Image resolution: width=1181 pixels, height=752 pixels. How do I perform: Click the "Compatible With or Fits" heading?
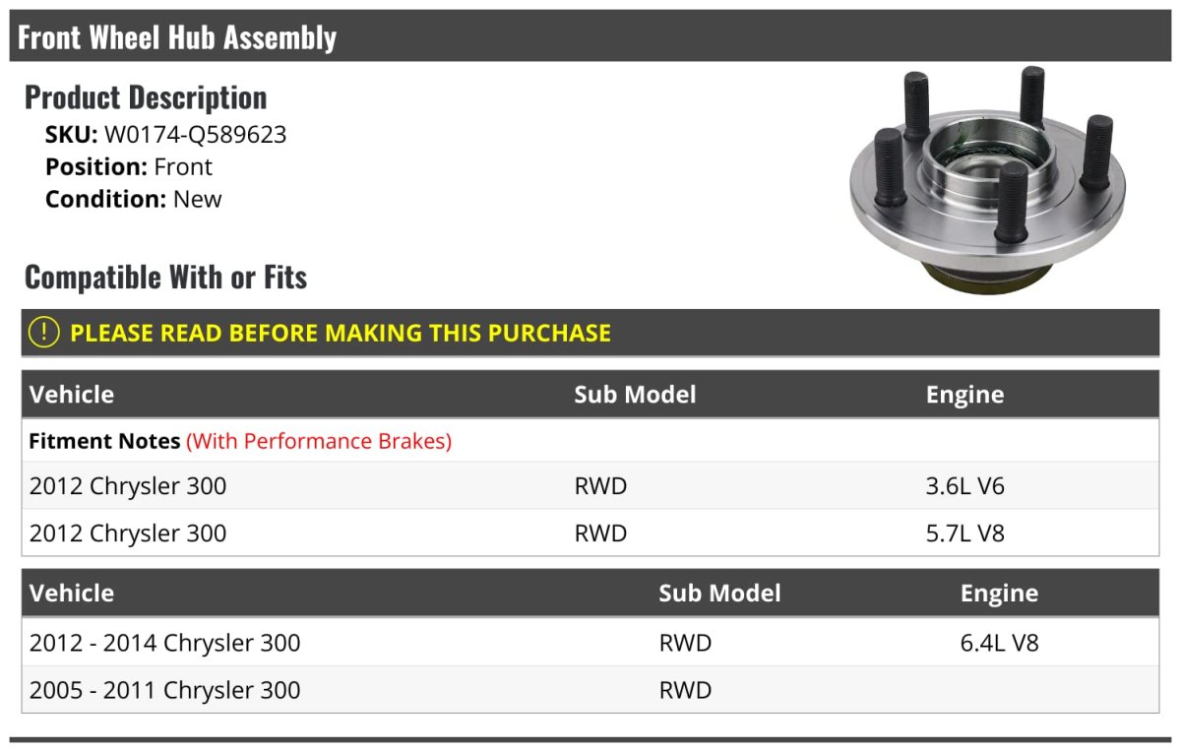coord(165,278)
